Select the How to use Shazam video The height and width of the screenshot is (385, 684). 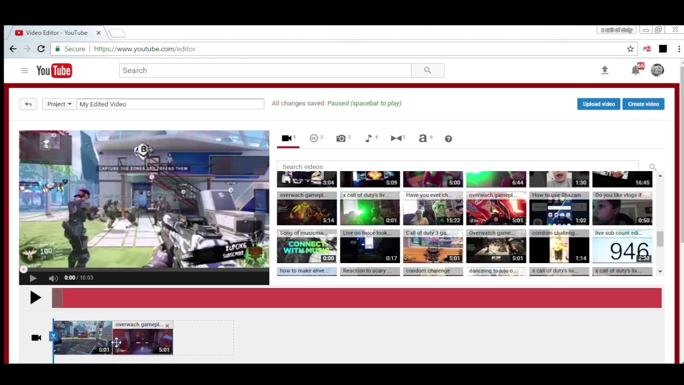point(559,209)
